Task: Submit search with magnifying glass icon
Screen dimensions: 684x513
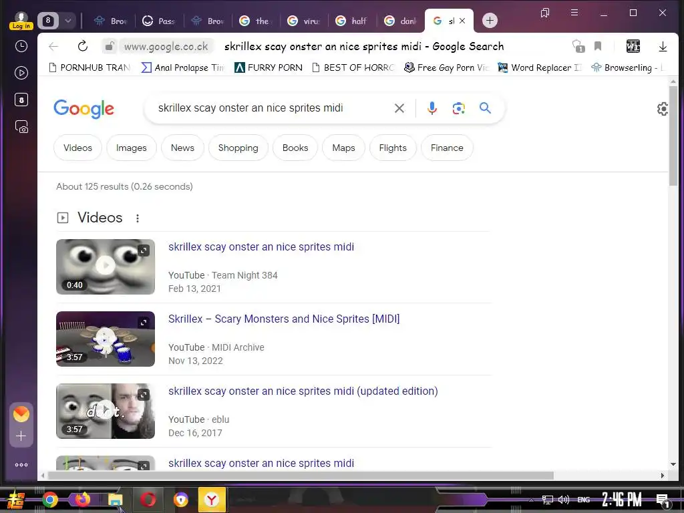Action: (x=485, y=108)
